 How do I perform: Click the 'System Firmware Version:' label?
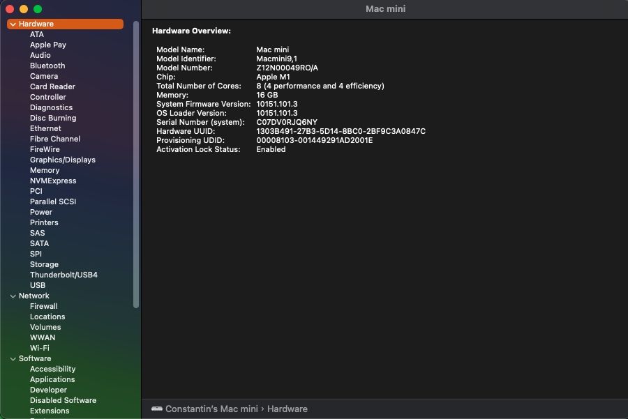pos(204,104)
